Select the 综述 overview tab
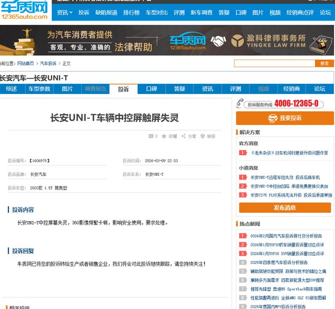Screen dimensions: 335x309 coord(11,89)
